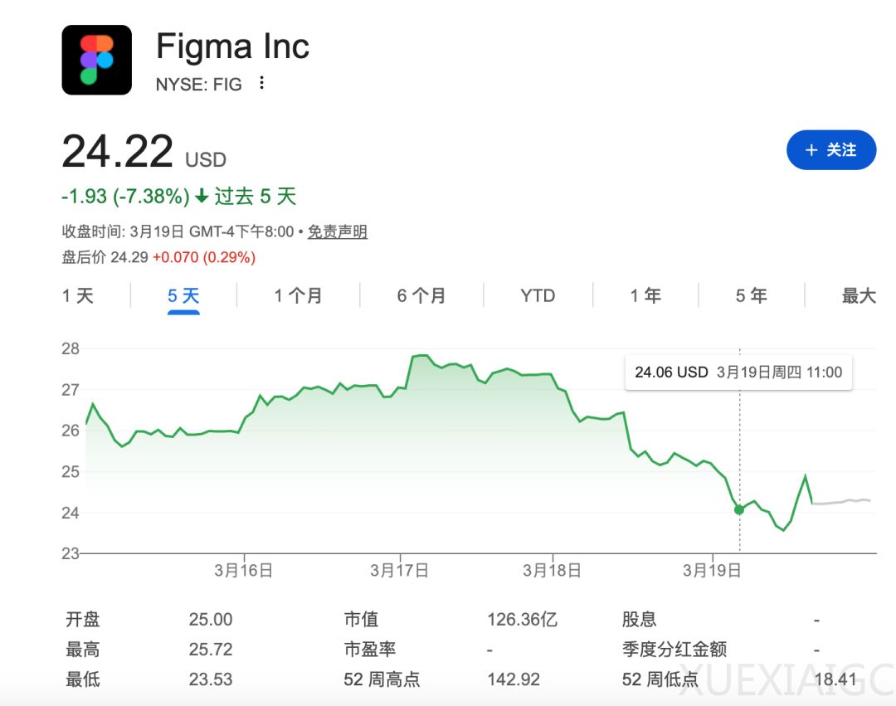Click the Figma logo icon
Viewport: 896px width, 706px height.
point(97,60)
